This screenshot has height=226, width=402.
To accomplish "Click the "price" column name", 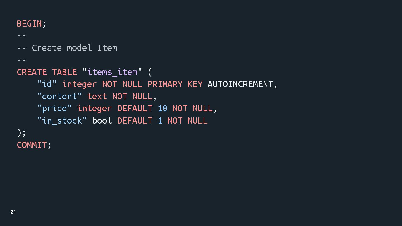I will pyautogui.click(x=54, y=109).
